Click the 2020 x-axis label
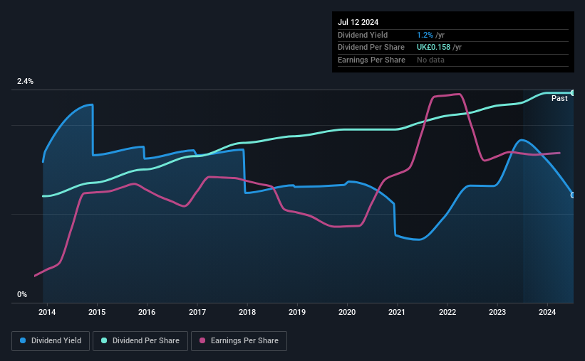585x361 pixels. [x=347, y=312]
